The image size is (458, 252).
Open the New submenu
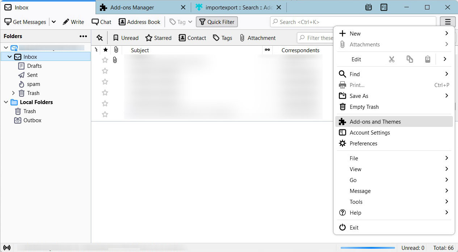394,33
